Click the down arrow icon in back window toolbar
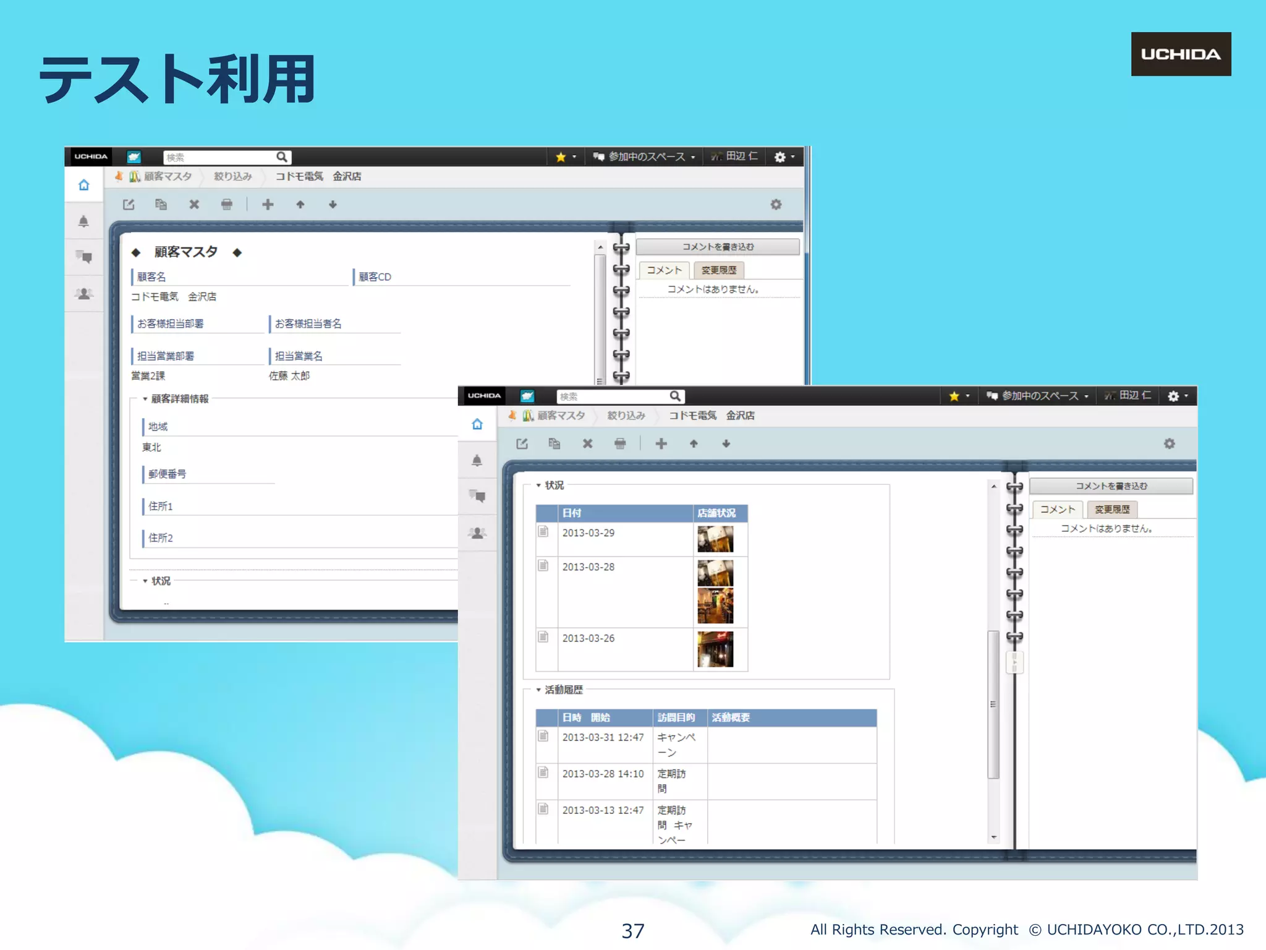Viewport: 1266px width, 950px height. 333,205
